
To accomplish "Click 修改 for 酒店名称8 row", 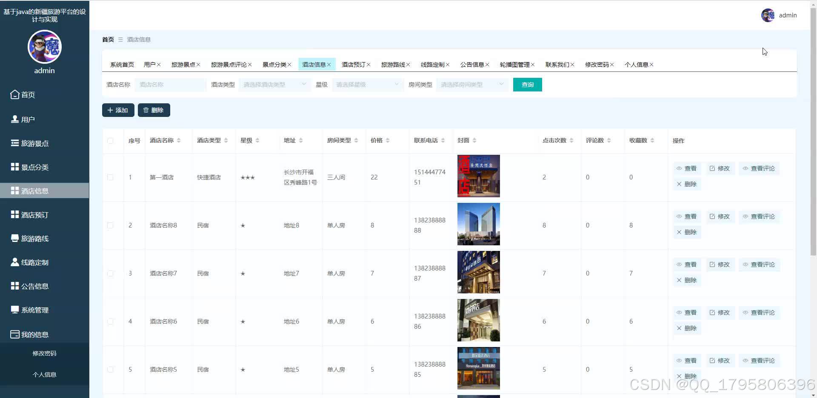I will tap(720, 216).
